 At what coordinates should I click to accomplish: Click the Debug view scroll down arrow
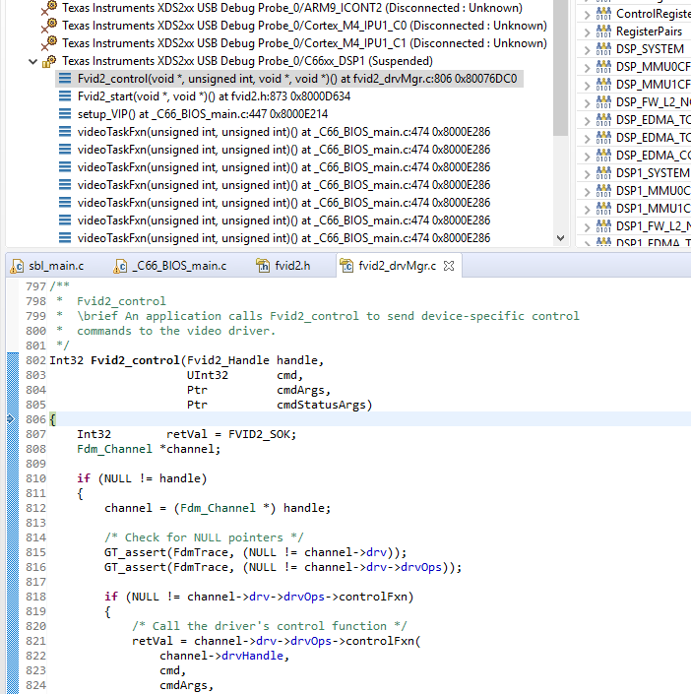pos(560,238)
